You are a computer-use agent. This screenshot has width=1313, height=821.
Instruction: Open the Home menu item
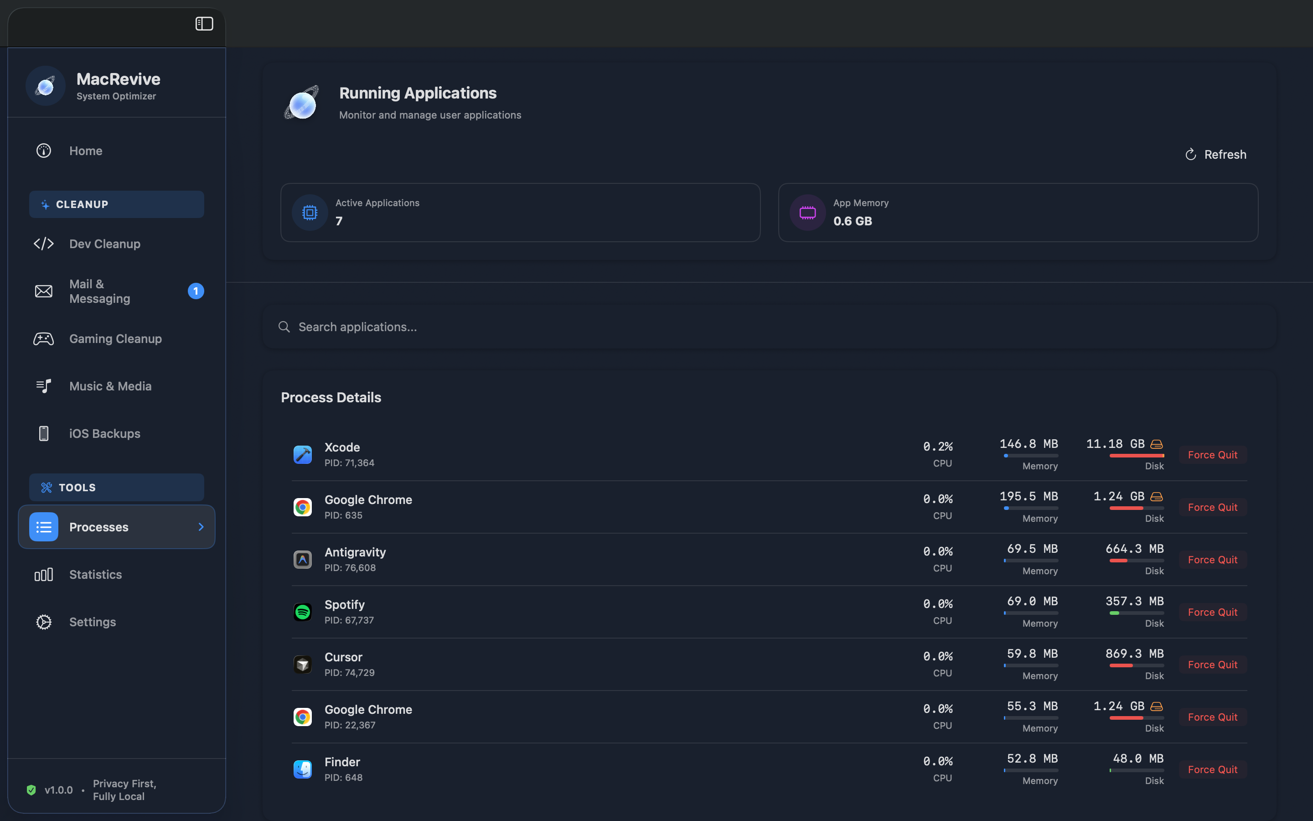pyautogui.click(x=86, y=151)
